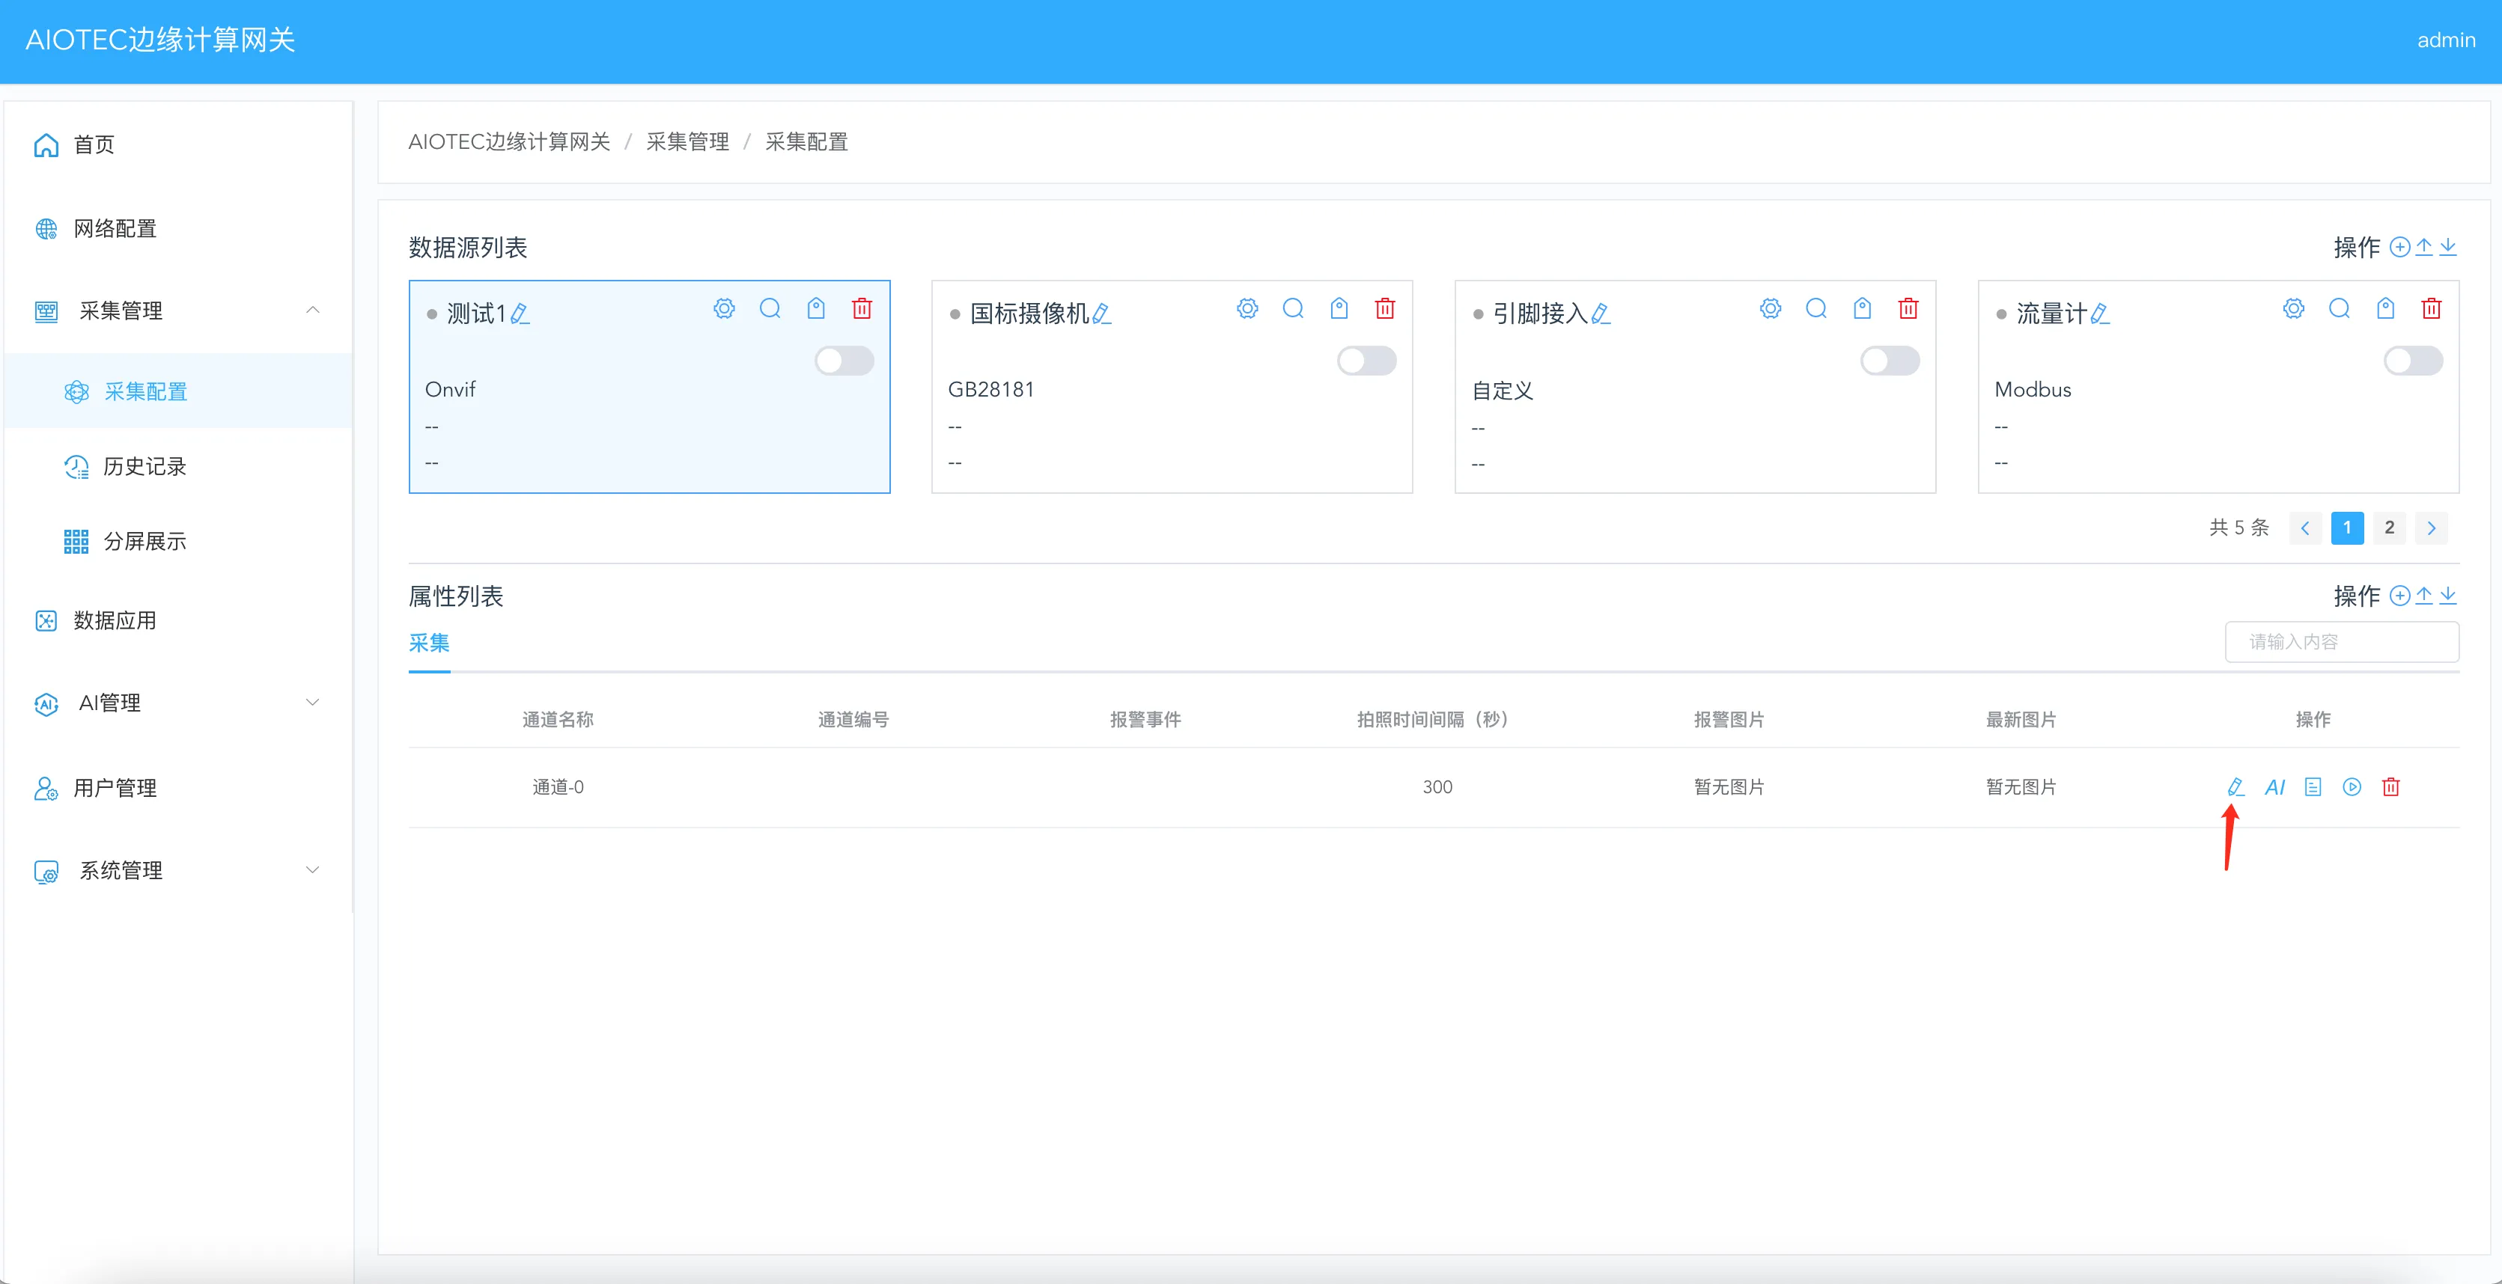Screen dimensions: 2502x1284
Task: Delete the 引脚接入 data source
Action: (1908, 308)
